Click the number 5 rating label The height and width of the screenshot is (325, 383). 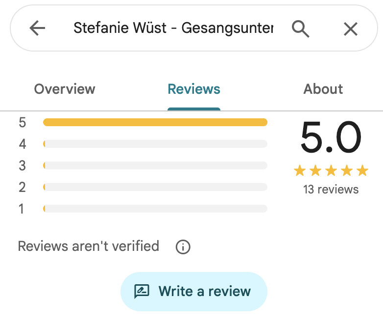click(x=22, y=122)
